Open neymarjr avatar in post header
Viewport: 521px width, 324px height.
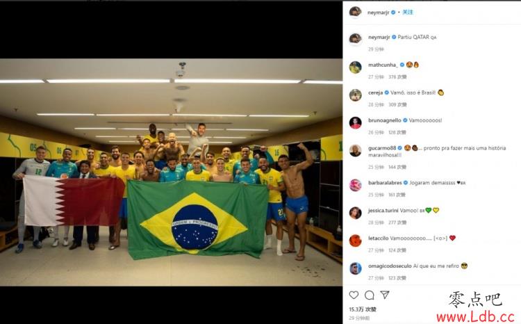(355, 12)
